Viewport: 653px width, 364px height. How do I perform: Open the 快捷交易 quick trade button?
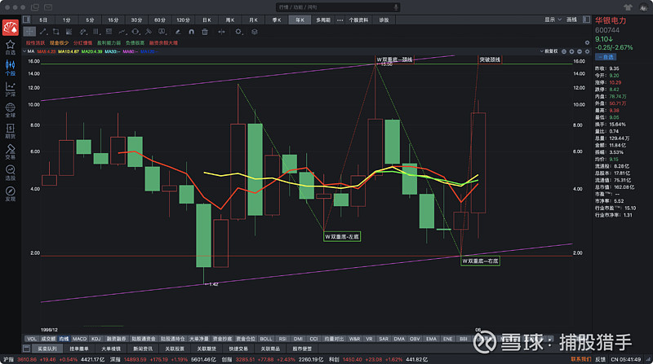tap(238, 349)
